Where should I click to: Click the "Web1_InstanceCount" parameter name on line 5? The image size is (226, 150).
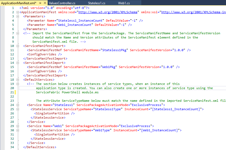75,25
